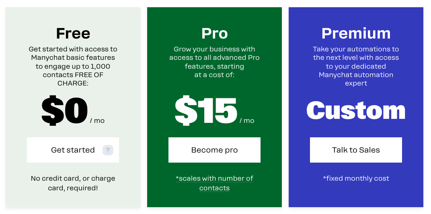This screenshot has height=214, width=431.
Task: Click the "/ mo" label beside $15
Action: 247,121
